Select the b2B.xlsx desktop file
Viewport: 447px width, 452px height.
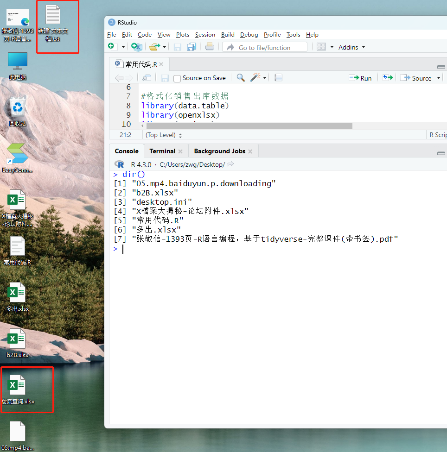(18, 343)
